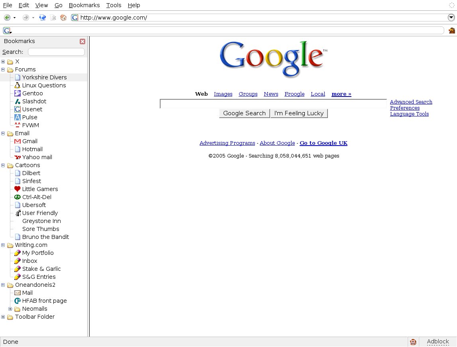Open the Yahoo mail bookmark icon

(18, 157)
